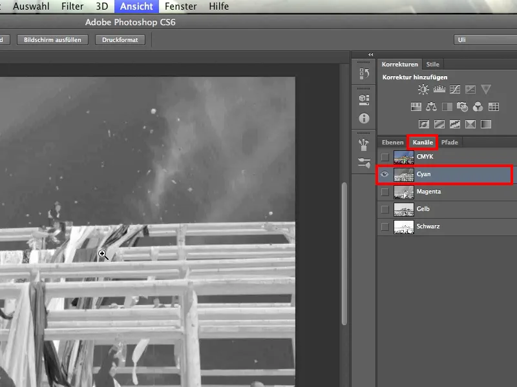Show the Magenta channel
The image size is (517, 387).
pyautogui.click(x=385, y=192)
